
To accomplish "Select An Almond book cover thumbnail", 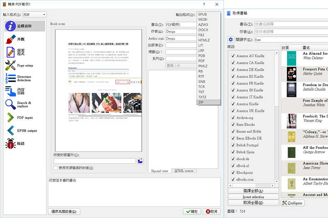I will pyautogui.click(x=292, y=58).
